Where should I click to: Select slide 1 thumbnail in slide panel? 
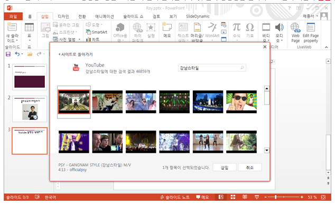coord(30,77)
